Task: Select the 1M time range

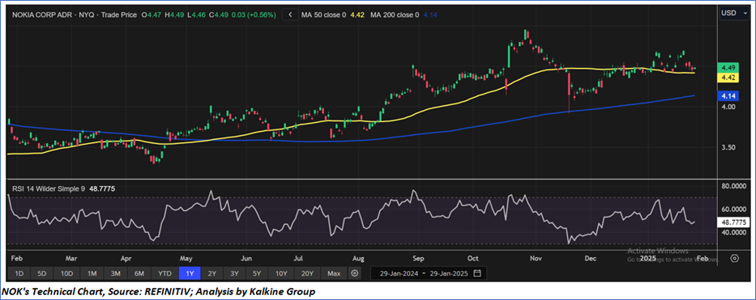Action: point(92,273)
